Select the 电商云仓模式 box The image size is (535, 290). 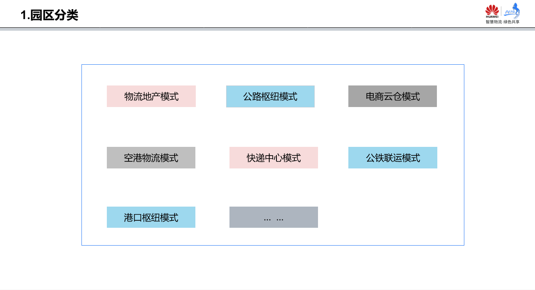click(x=392, y=96)
